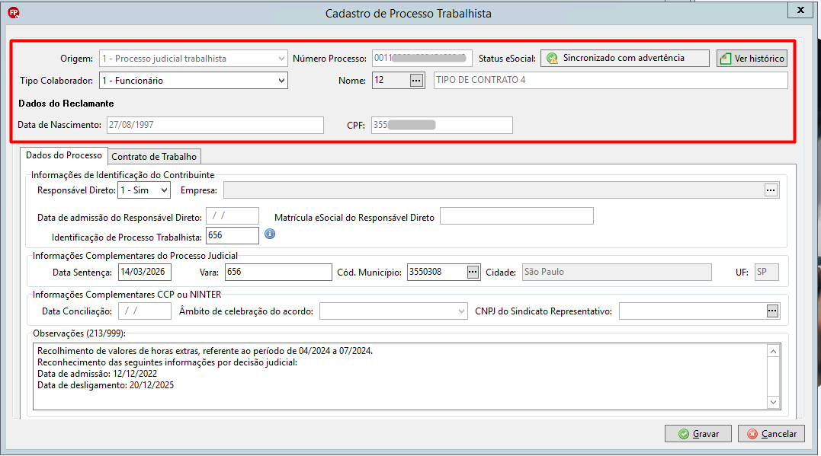Click 'Informações de Identificação do Contribuinte' label

coord(123,175)
